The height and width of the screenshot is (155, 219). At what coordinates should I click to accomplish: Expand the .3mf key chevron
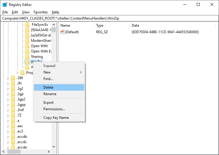pos(8,110)
